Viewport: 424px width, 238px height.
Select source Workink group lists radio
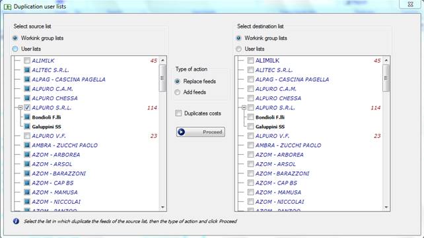15,38
